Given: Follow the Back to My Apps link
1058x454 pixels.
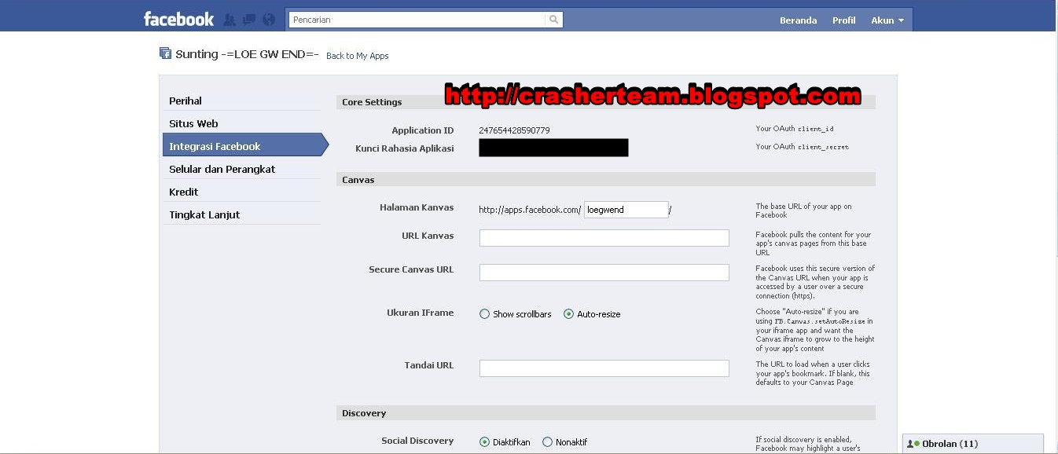Looking at the screenshot, I should tap(357, 56).
